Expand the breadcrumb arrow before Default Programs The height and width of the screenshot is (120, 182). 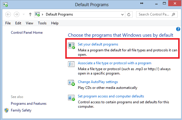[x=43, y=14]
